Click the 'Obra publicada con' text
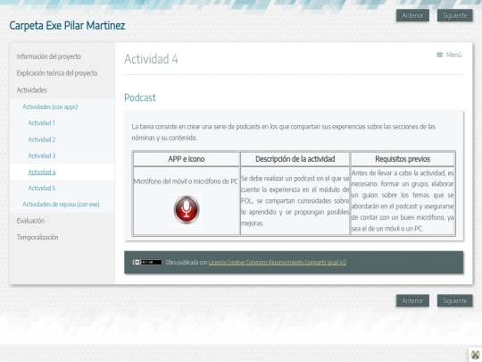 point(187,262)
